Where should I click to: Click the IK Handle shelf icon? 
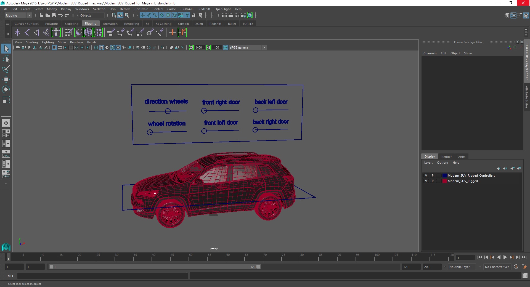36,33
